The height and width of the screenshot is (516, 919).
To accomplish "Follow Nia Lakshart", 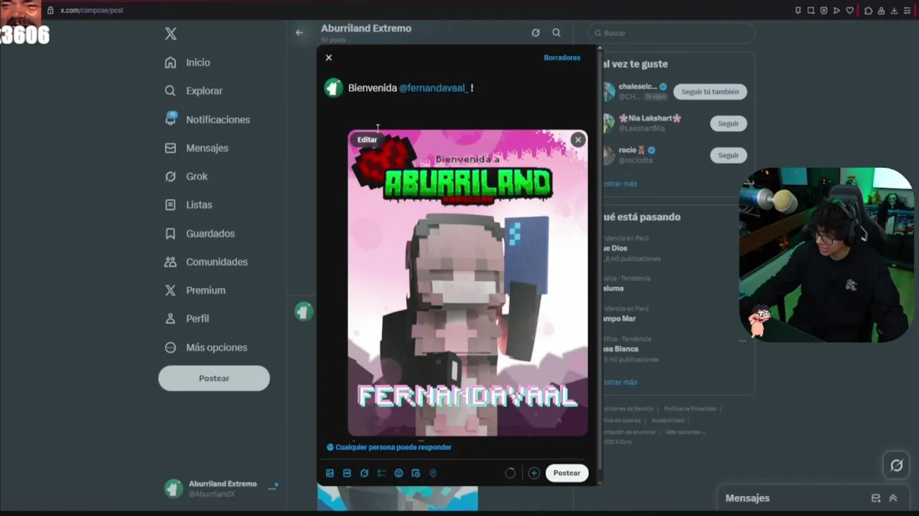I will 728,123.
